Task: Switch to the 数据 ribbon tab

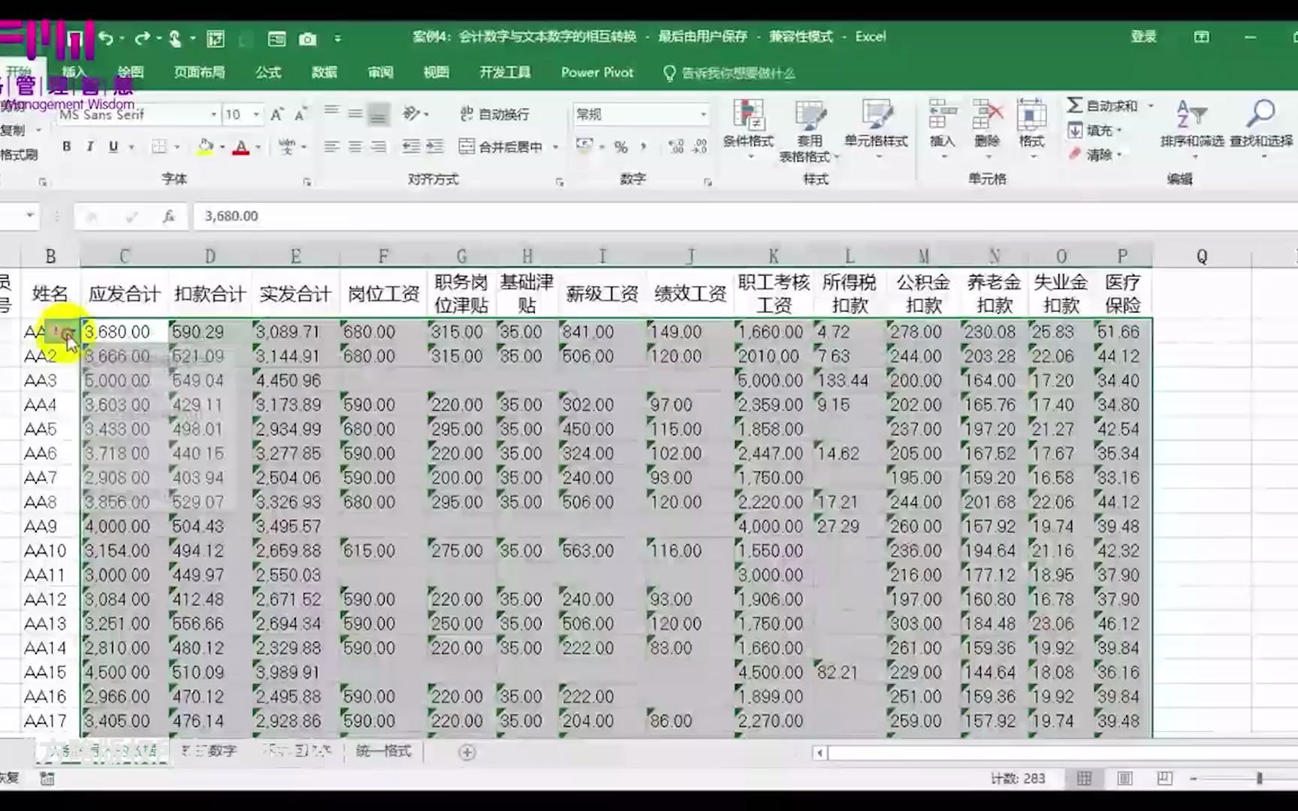Action: coord(324,72)
